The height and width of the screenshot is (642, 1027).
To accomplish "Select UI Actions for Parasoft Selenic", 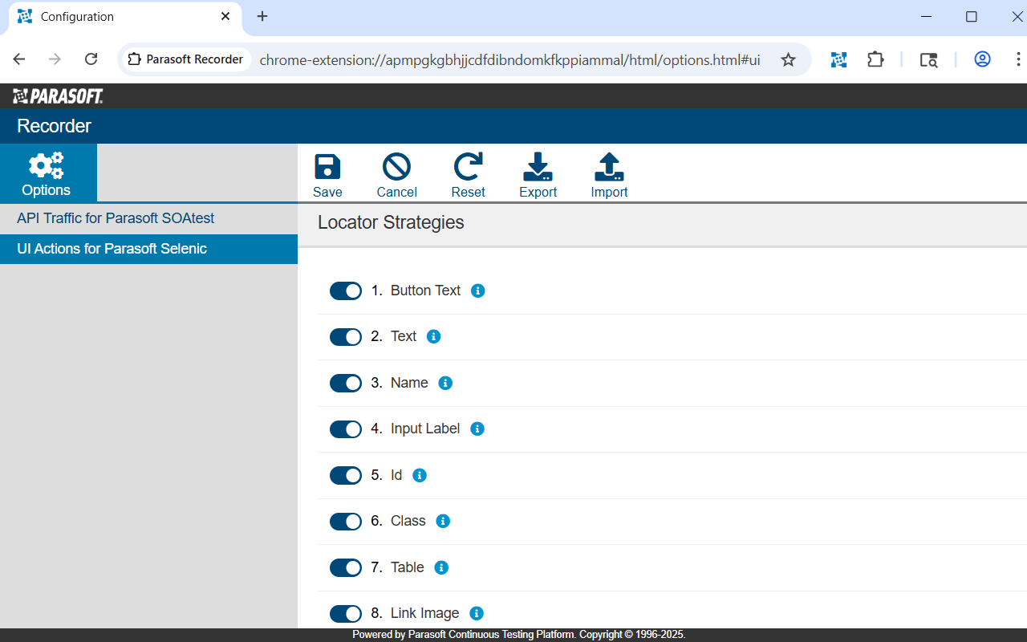I will coord(148,249).
